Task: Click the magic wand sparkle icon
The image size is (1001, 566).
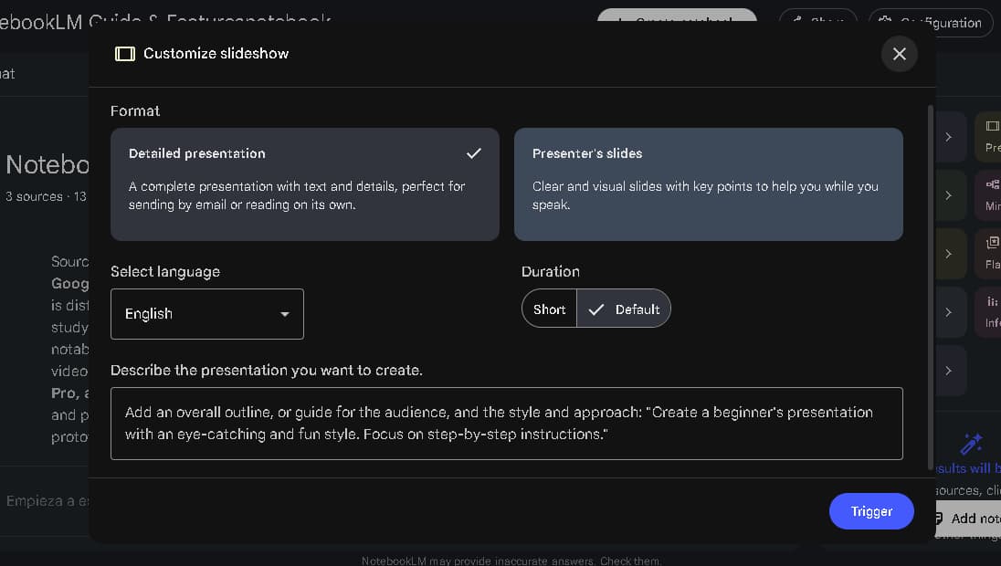Action: click(x=971, y=445)
